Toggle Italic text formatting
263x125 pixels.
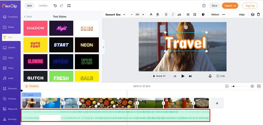[x=173, y=14]
